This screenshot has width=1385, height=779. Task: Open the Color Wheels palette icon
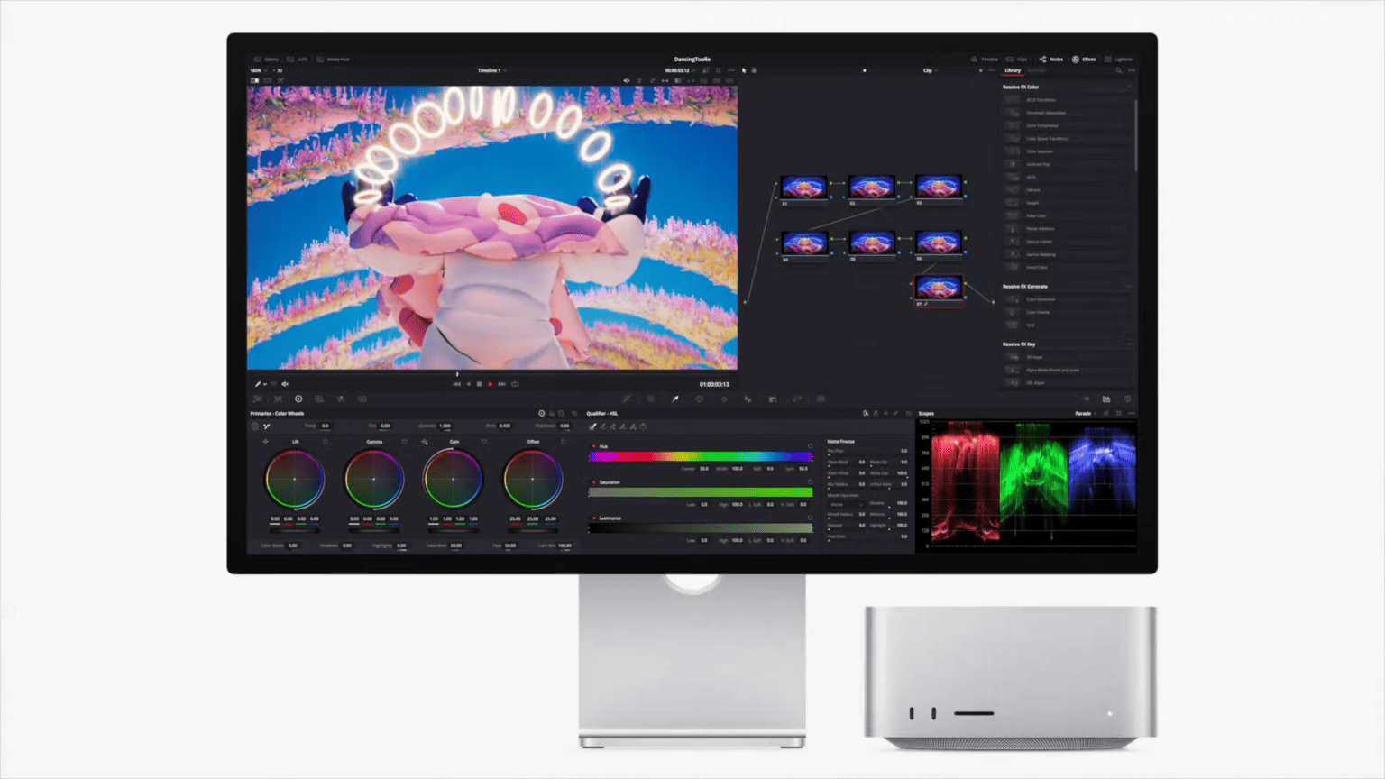coord(298,399)
